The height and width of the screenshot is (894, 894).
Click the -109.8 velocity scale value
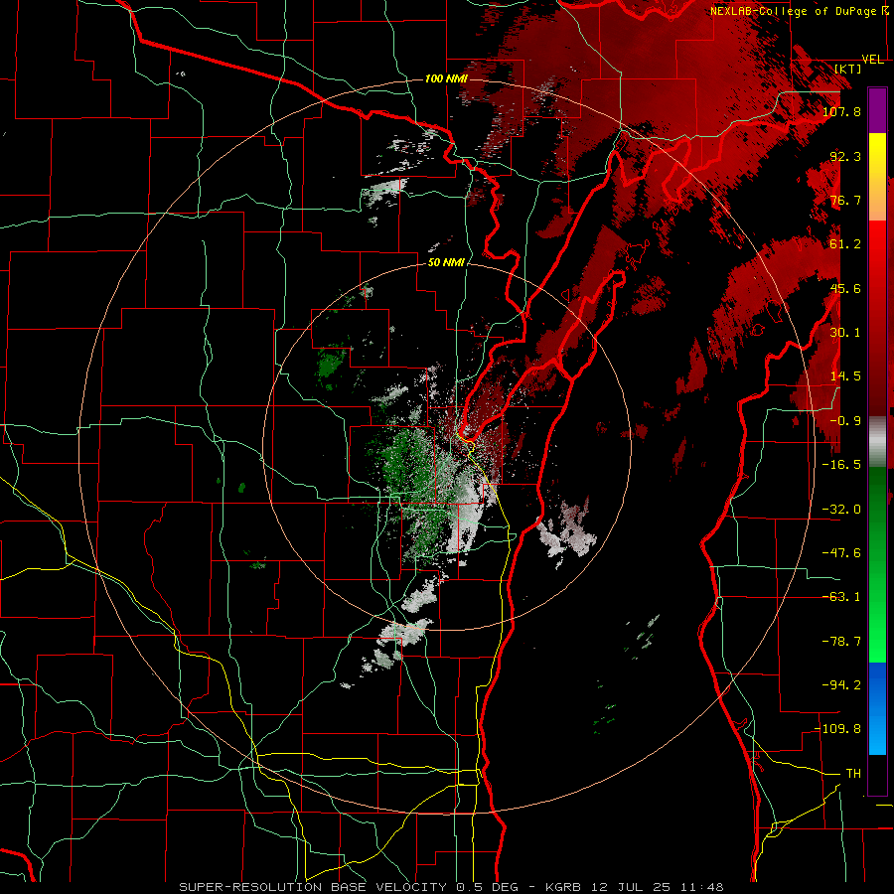[x=837, y=729]
